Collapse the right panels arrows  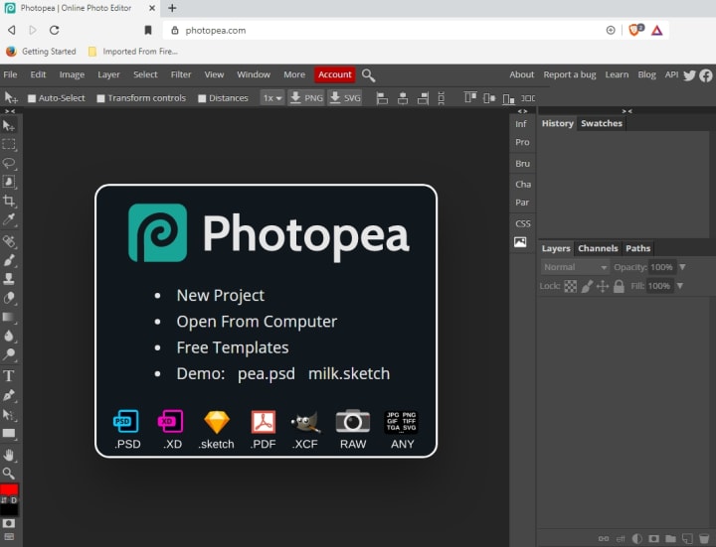tap(626, 111)
